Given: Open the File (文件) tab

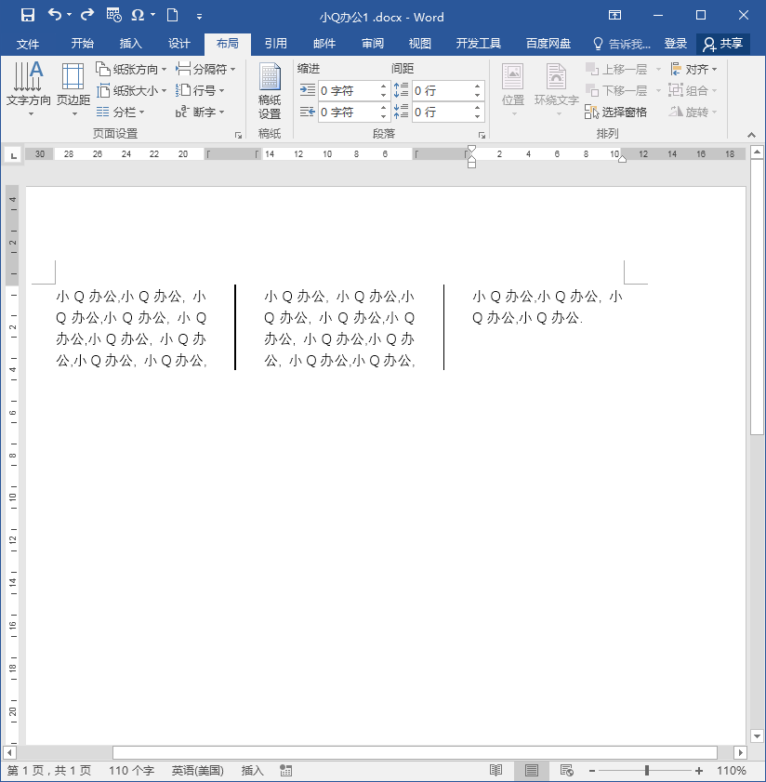Looking at the screenshot, I should click(28, 44).
